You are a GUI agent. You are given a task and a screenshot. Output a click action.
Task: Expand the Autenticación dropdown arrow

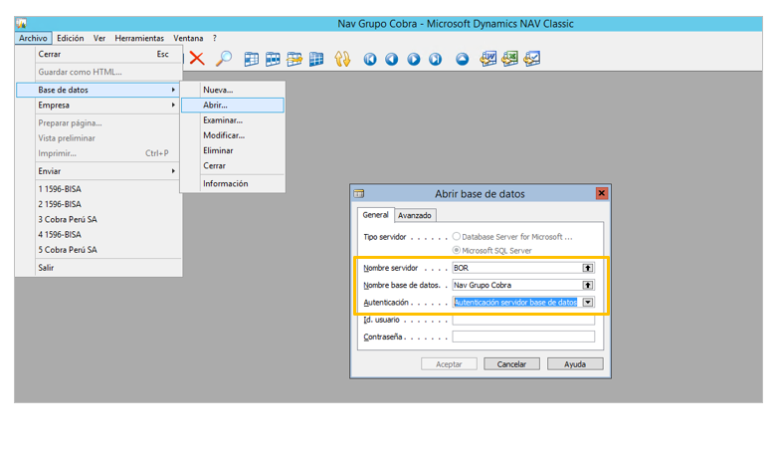587,302
